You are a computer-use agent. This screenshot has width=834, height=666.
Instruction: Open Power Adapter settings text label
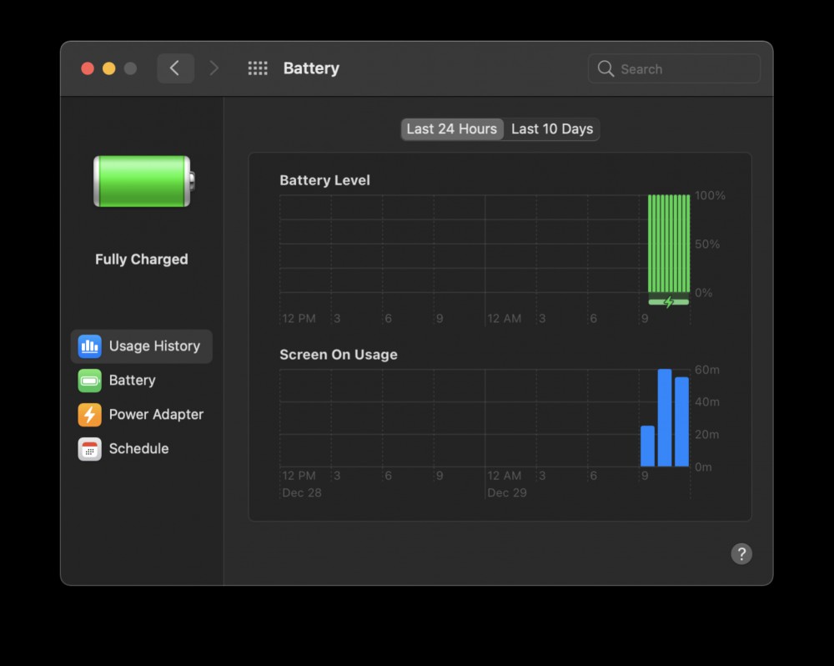156,415
